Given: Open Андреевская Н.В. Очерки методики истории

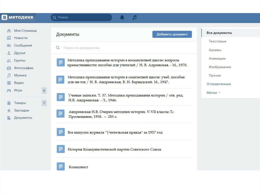Looking at the screenshot, I should (121, 114).
